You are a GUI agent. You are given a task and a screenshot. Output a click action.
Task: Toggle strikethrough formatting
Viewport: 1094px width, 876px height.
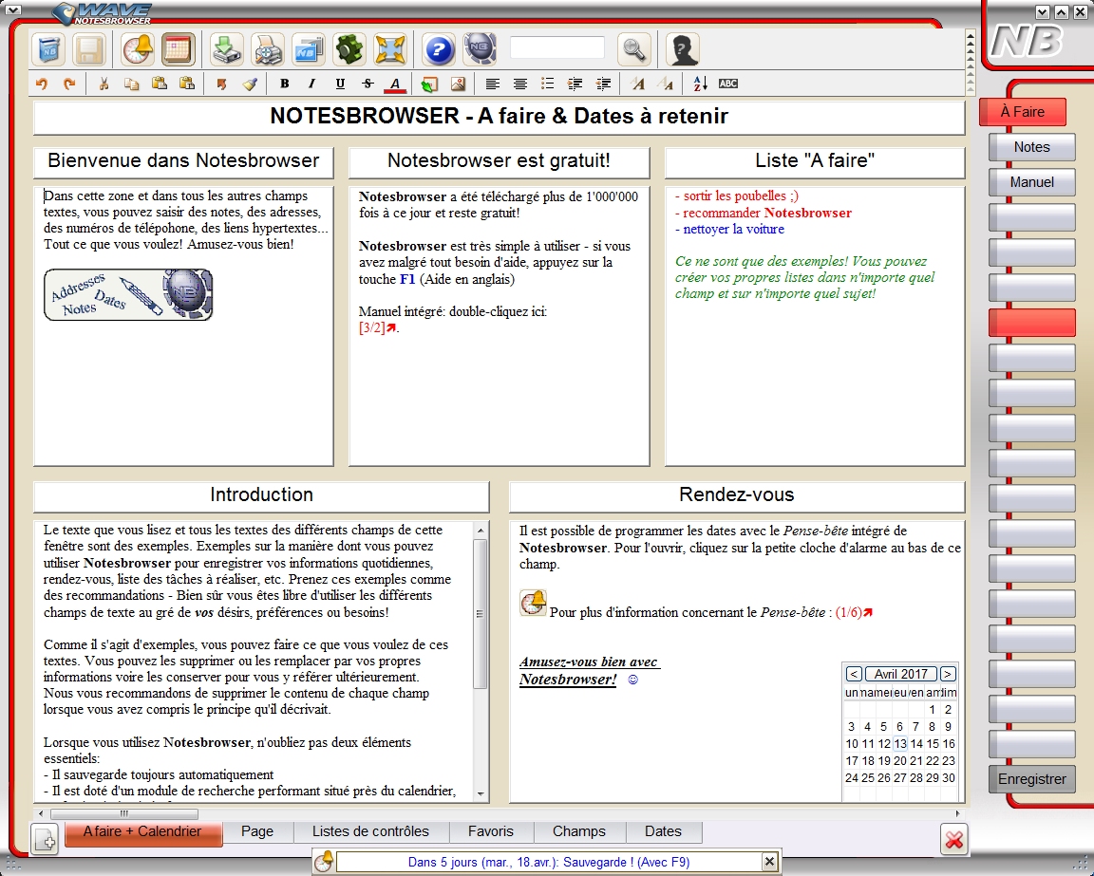[368, 84]
